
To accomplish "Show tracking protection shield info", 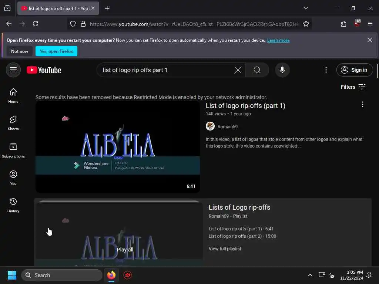I will (x=73, y=24).
